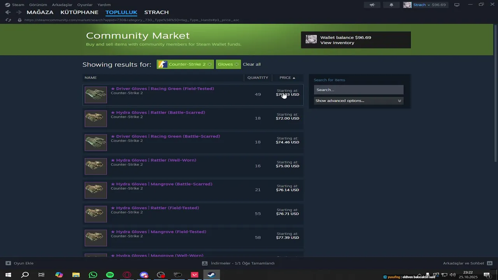The width and height of the screenshot is (498, 280).
Task: Open Task View in the taskbar
Action: [41, 275]
